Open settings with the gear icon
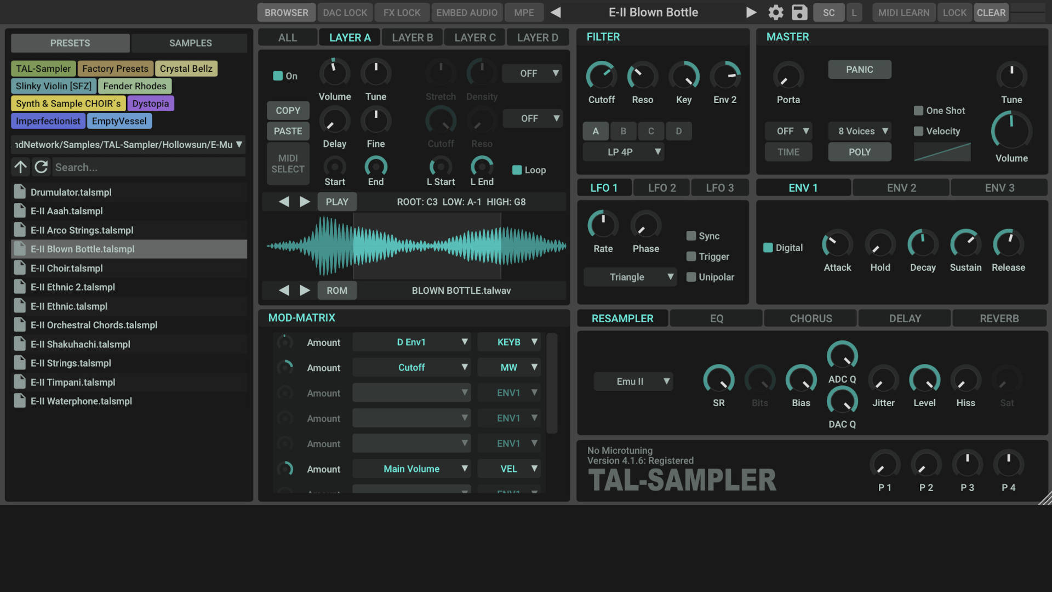The height and width of the screenshot is (592, 1052). [775, 12]
